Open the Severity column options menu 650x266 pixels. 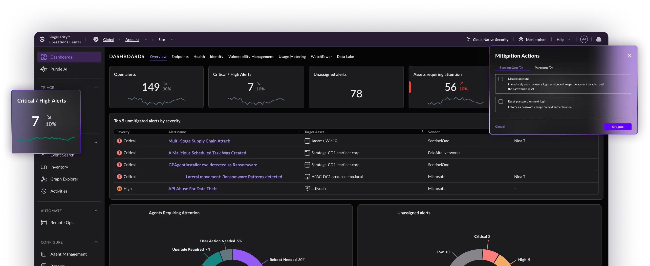[x=163, y=132]
